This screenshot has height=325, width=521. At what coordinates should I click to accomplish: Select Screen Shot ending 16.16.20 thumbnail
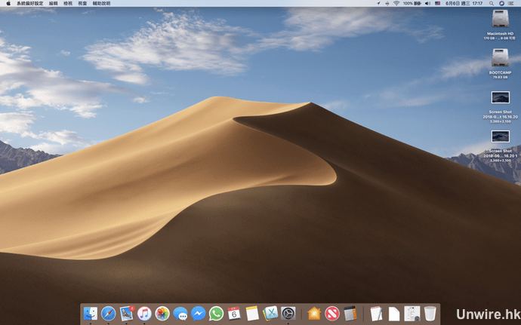[500, 97]
